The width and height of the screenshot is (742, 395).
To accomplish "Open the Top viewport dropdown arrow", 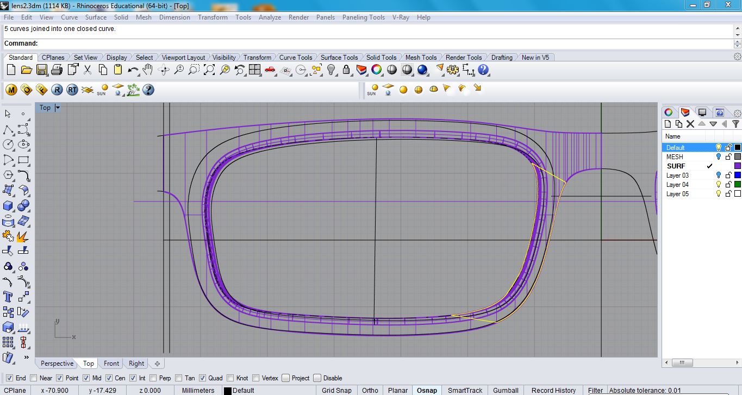I will [58, 108].
